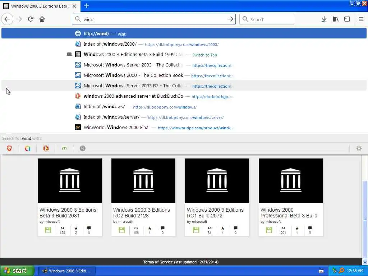Screen dimensions: 368x276
Task: Open the hamburger application menu
Action: tap(361, 19)
